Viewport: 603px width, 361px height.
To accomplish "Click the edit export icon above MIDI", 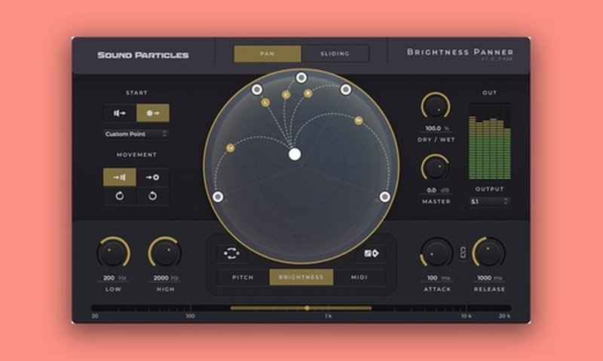I will coord(371,253).
